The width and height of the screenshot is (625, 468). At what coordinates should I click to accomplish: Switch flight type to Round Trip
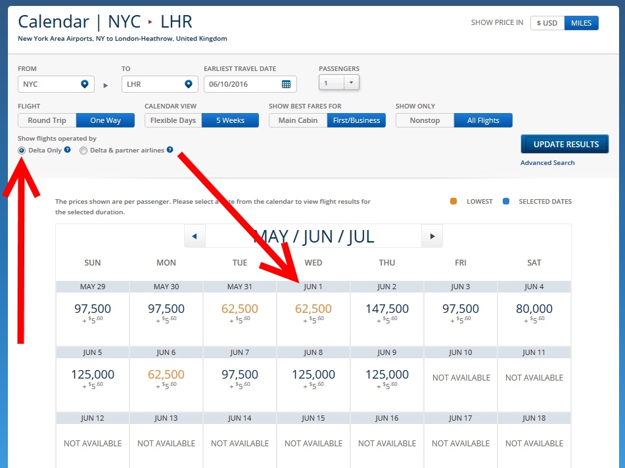pos(47,120)
